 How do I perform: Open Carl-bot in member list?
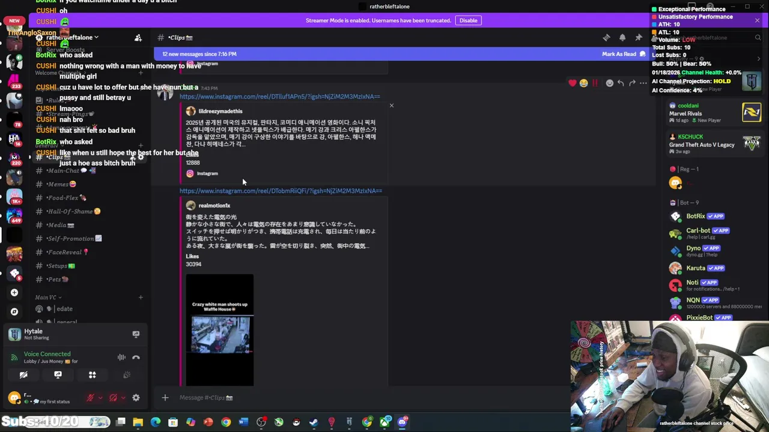(x=715, y=233)
